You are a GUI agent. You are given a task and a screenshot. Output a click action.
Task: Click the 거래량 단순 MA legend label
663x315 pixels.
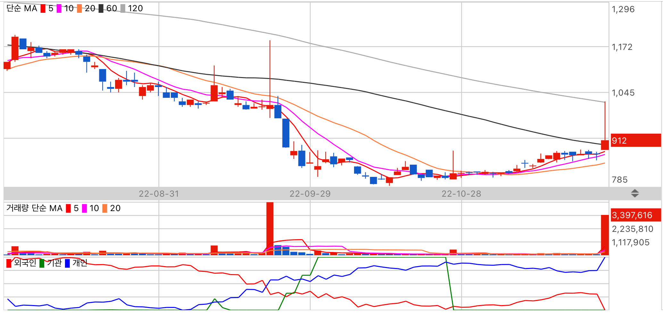[34, 208]
